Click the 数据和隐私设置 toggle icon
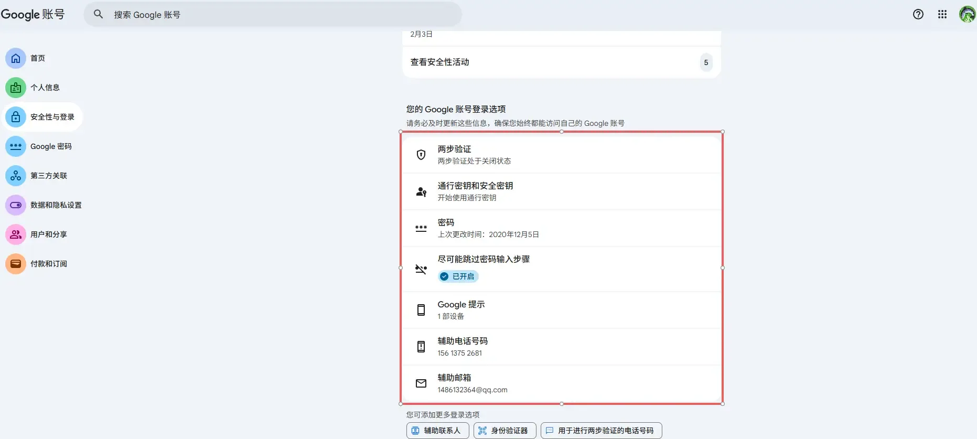Image resolution: width=977 pixels, height=439 pixels. tap(16, 205)
